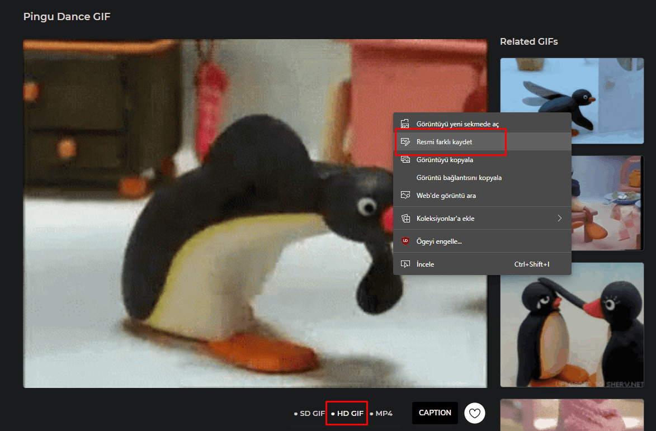Select 'Görüntüyü kopyala' menu item
656x431 pixels.
coord(483,160)
